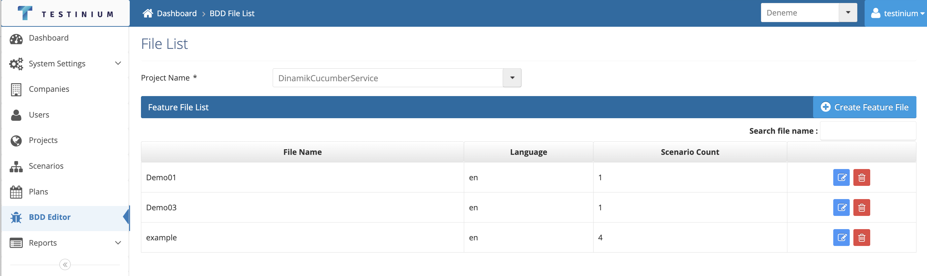Viewport: 927px width, 276px height.
Task: Collapse the sidebar with double-chevron icon
Action: point(65,264)
